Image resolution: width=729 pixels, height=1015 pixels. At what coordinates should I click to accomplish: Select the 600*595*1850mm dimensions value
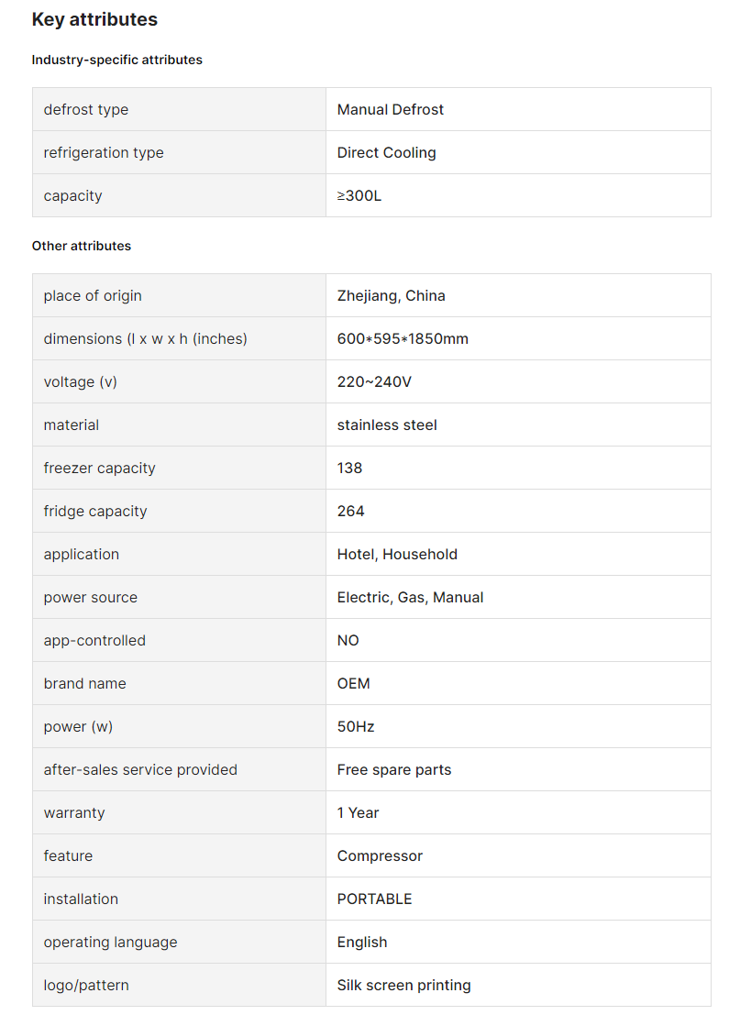(403, 338)
